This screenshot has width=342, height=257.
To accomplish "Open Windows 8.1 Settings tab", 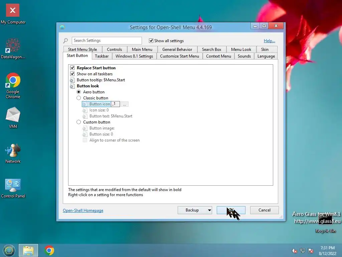I will point(134,56).
